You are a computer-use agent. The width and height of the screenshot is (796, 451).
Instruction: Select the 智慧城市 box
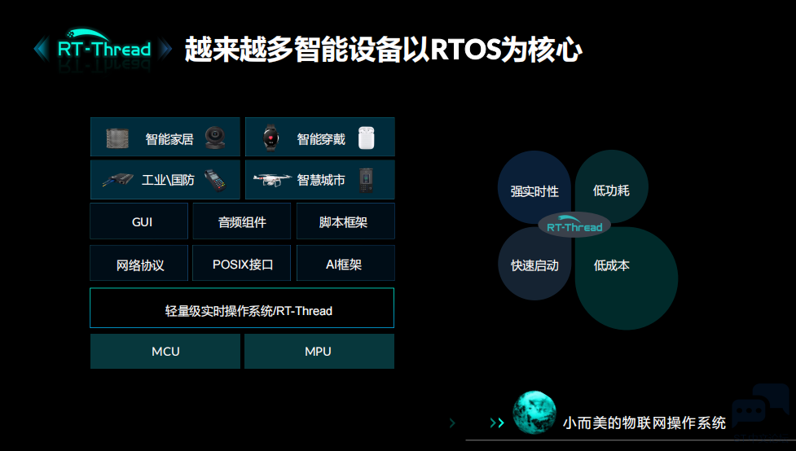(320, 180)
